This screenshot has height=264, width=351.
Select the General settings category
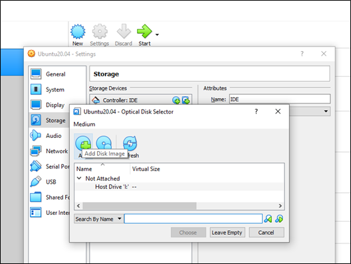[x=56, y=74]
